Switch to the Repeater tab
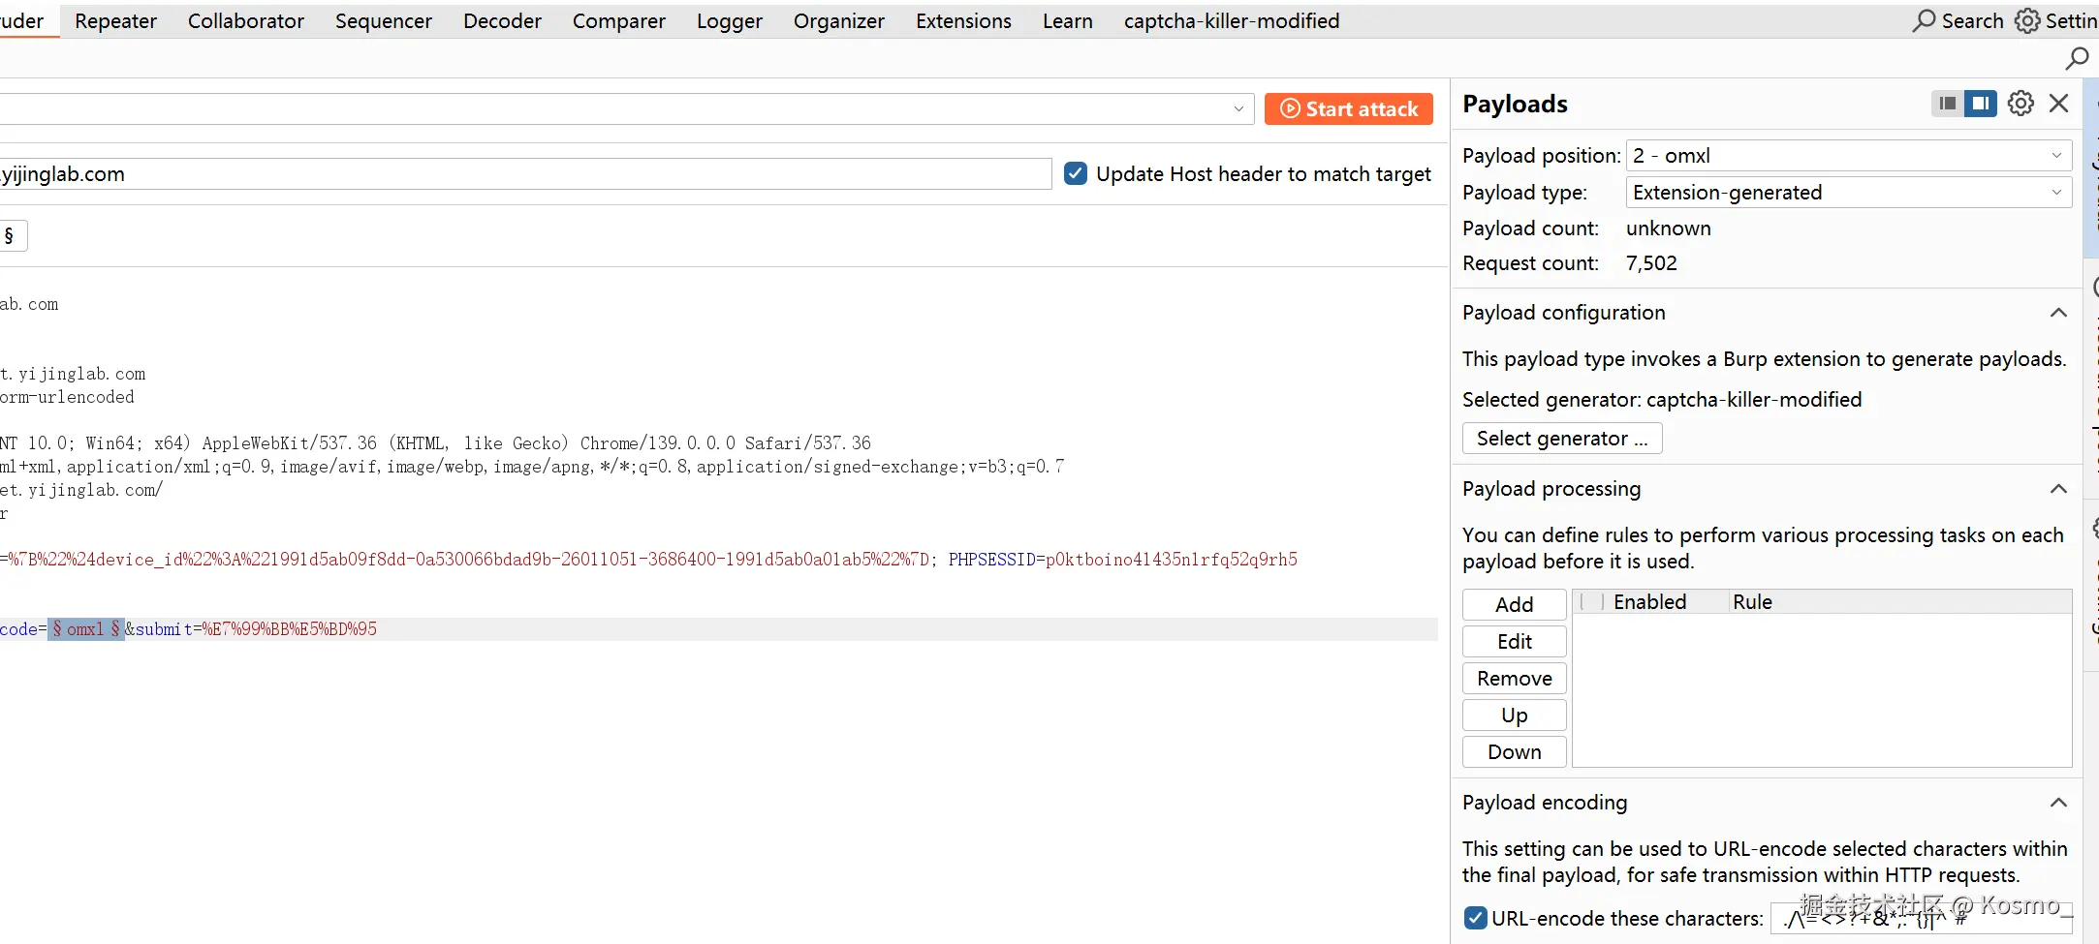 coord(115,20)
